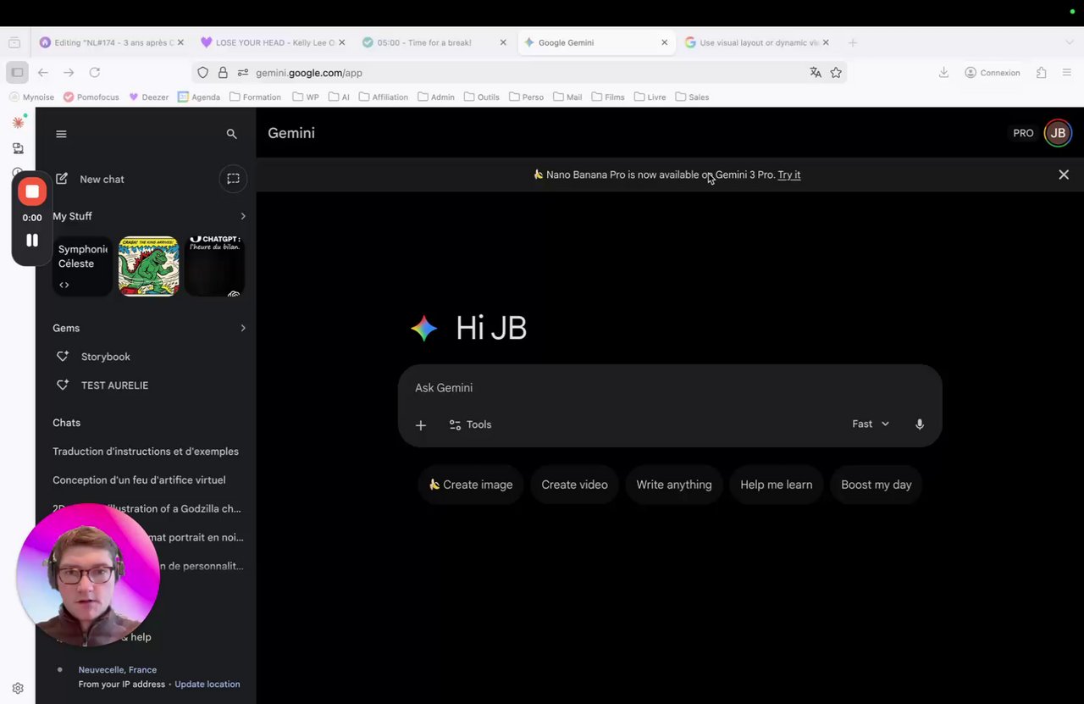
Task: Switch to the Editing NL#174 tab
Action: (111, 42)
